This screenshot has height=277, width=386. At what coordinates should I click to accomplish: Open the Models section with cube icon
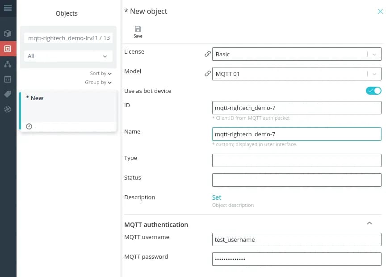coord(8,33)
